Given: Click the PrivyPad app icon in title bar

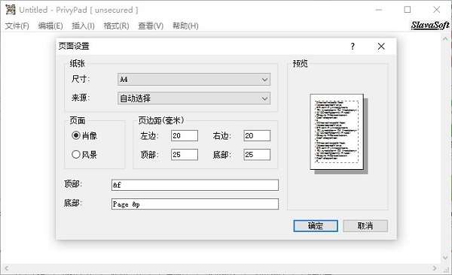Looking at the screenshot, I should tap(11, 10).
